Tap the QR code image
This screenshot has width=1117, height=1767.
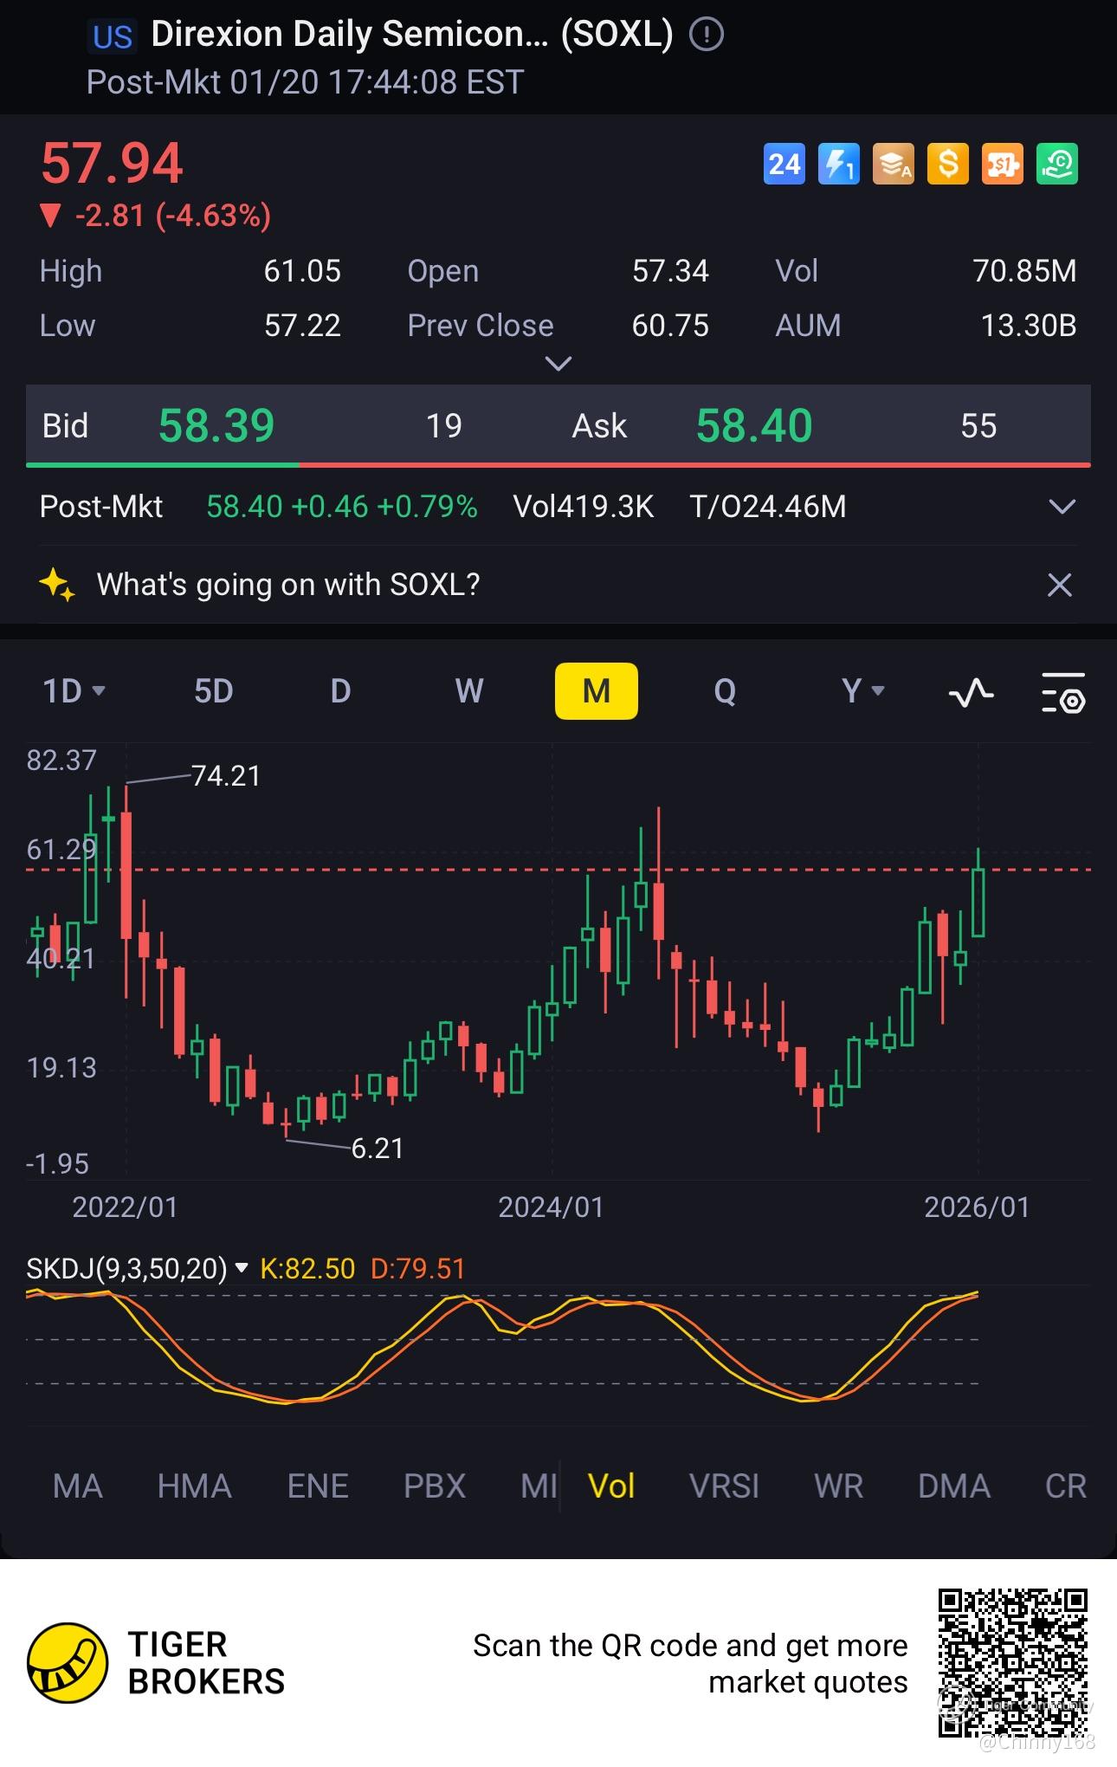[x=1013, y=1663]
